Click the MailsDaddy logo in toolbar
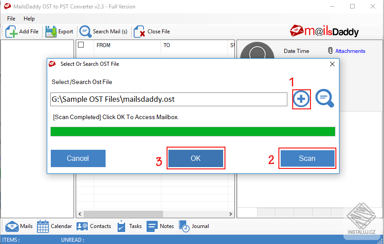384x244 pixels. coord(324,32)
